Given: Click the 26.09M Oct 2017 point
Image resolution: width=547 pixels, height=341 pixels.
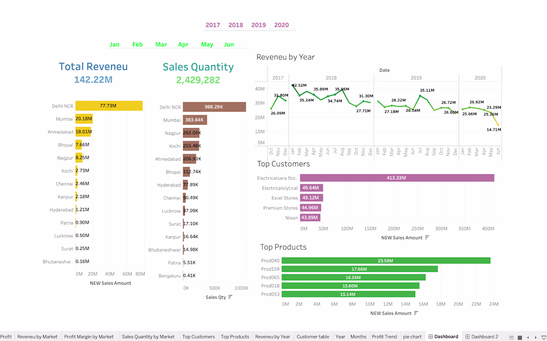Looking at the screenshot, I should click(x=271, y=109).
